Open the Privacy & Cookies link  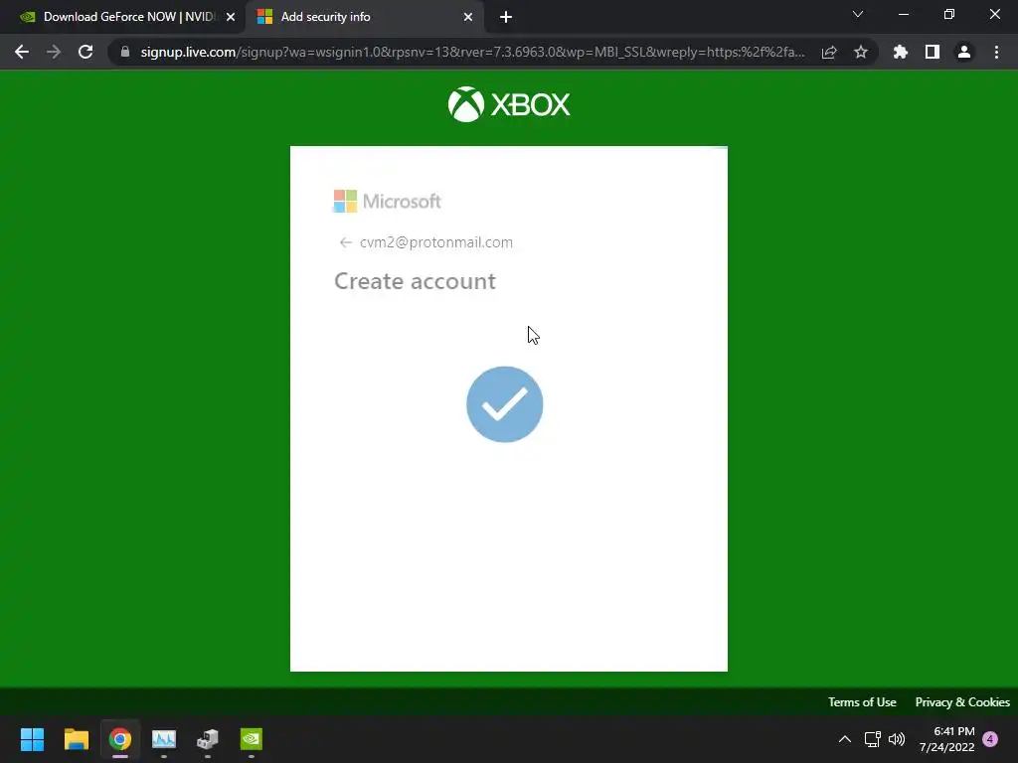(x=962, y=702)
